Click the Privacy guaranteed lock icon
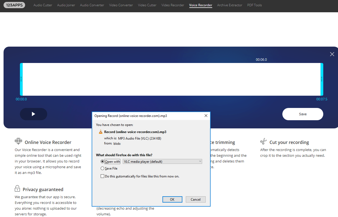 (17, 188)
